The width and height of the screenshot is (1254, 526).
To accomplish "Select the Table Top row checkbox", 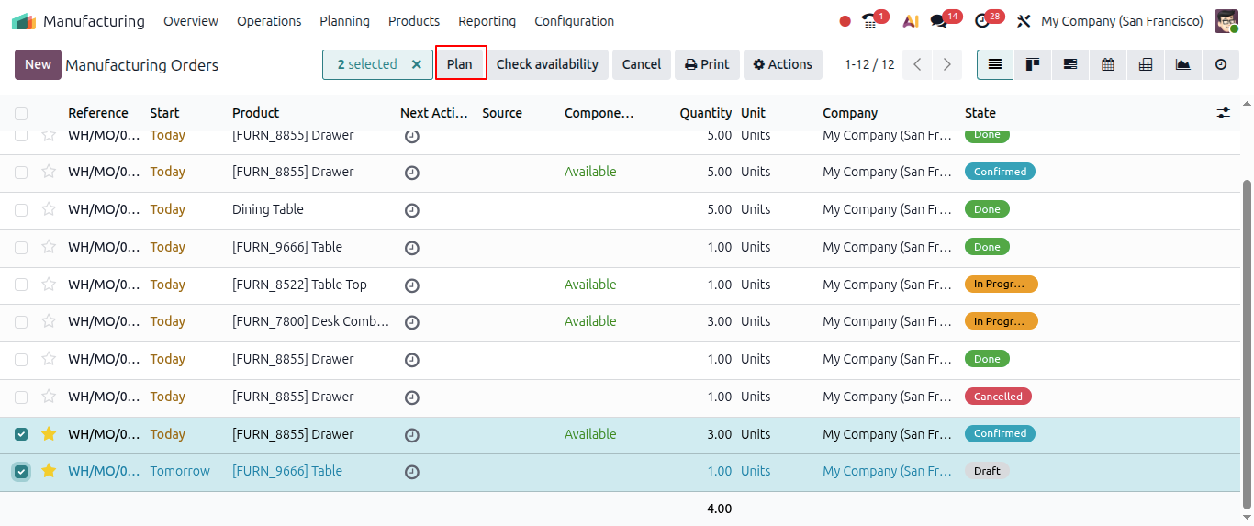I will pos(21,285).
